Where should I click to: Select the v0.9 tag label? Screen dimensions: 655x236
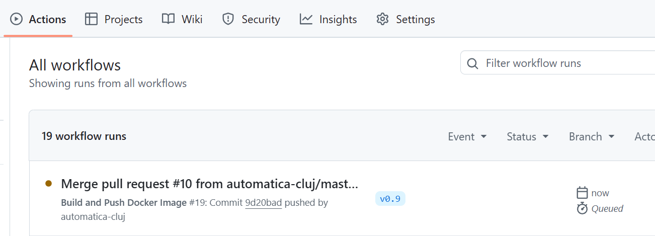tap(390, 199)
